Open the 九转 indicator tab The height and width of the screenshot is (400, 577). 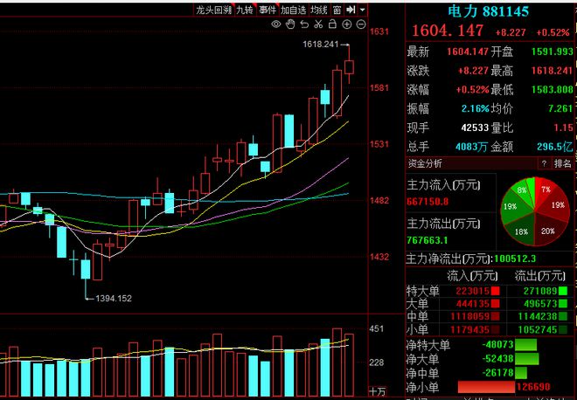click(245, 10)
